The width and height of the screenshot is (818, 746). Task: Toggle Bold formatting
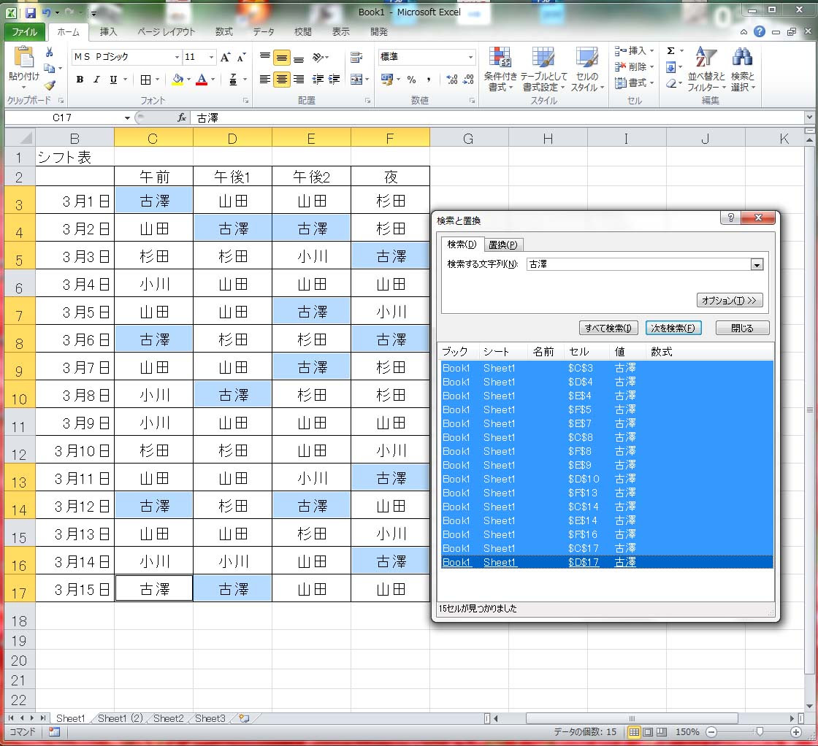[80, 80]
